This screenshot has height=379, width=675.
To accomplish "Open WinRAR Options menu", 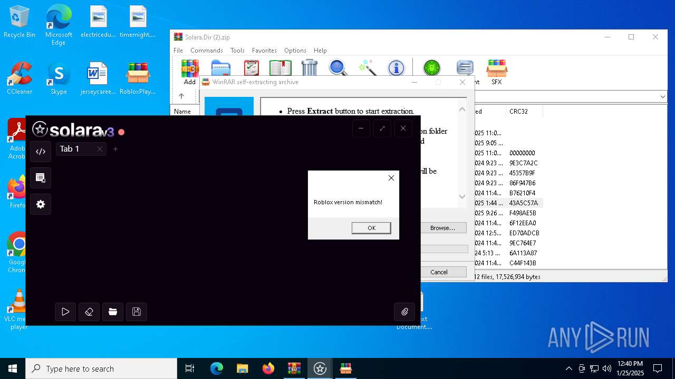I will 295,51.
